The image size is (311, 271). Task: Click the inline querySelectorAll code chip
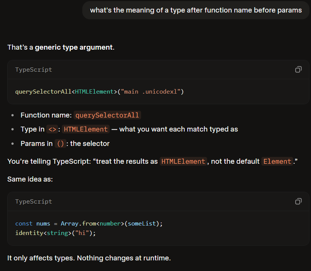point(107,115)
